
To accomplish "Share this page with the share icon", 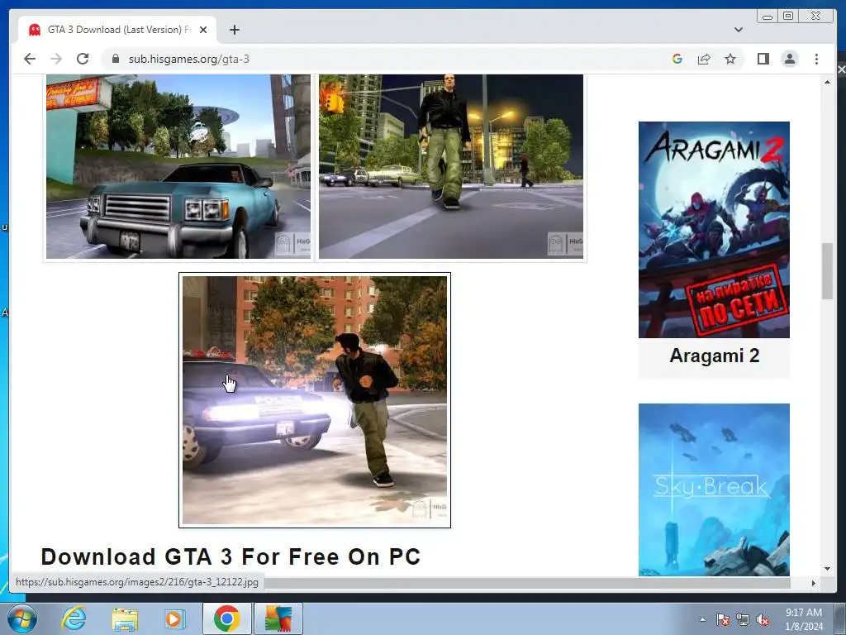I will coord(704,59).
